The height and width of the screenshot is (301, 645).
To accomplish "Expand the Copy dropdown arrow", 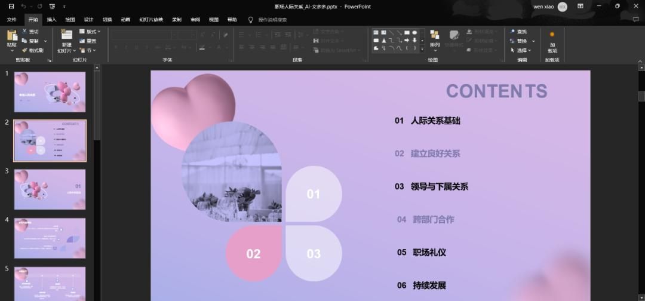I will pos(45,41).
